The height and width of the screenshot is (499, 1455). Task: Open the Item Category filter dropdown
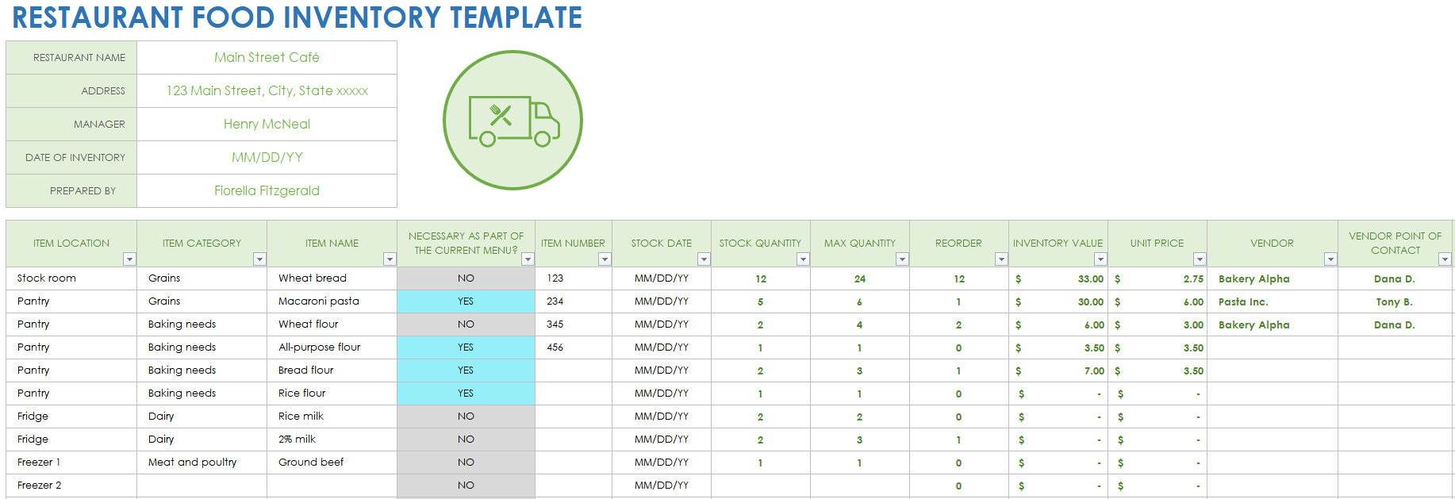[x=259, y=259]
